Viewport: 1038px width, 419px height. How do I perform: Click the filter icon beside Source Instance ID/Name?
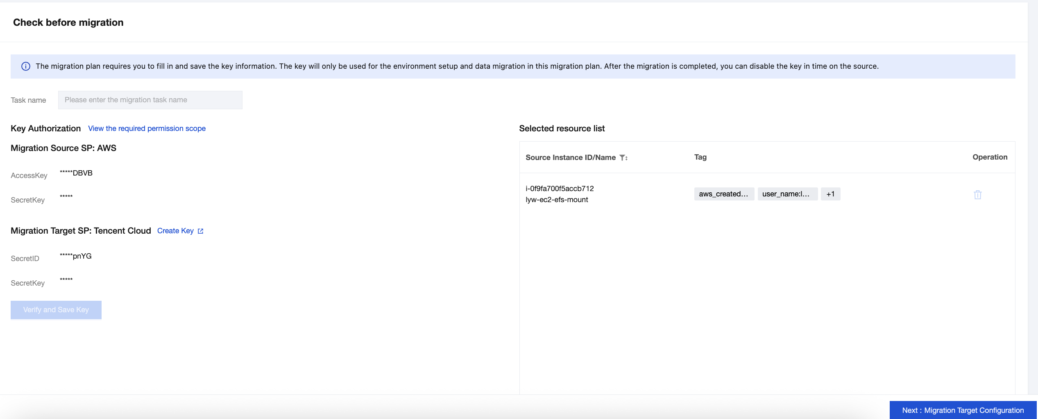623,158
